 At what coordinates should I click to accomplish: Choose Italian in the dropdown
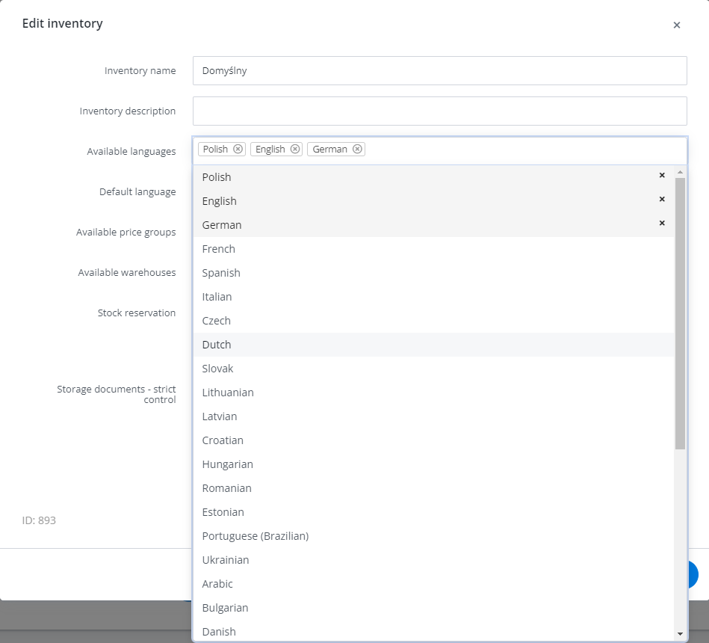(x=433, y=297)
